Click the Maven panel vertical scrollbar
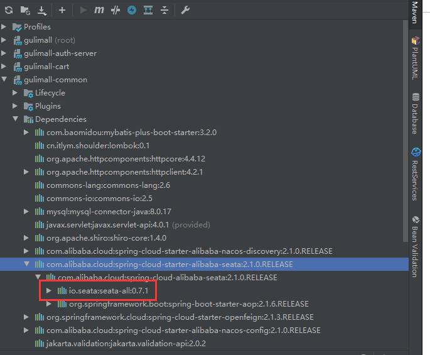This screenshot has height=355, width=430. 406,131
